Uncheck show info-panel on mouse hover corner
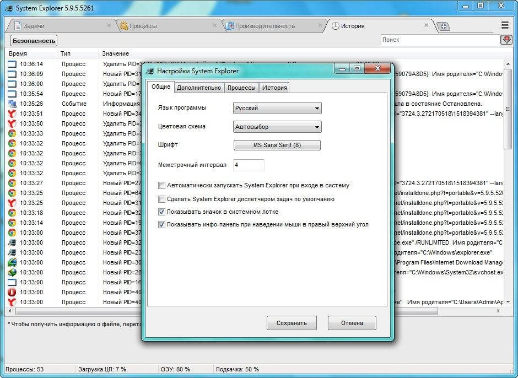 (x=161, y=225)
